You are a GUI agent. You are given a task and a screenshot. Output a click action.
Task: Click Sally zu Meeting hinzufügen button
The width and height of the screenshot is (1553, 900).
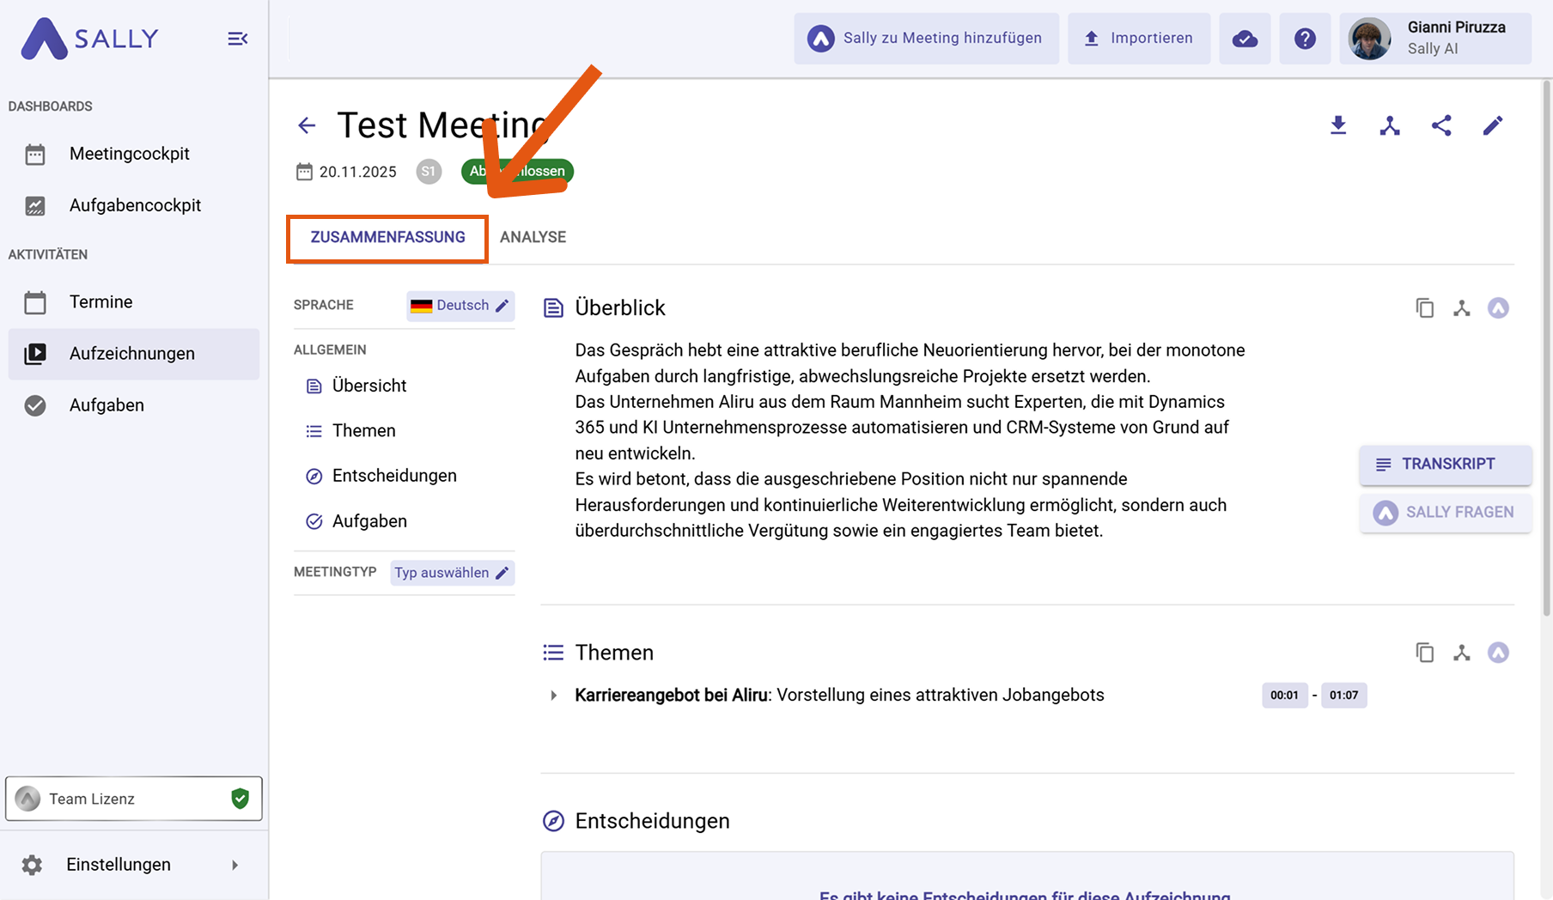(926, 39)
